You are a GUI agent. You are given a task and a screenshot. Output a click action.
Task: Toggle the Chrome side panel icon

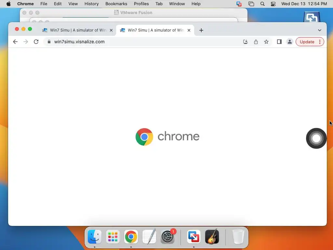(279, 42)
